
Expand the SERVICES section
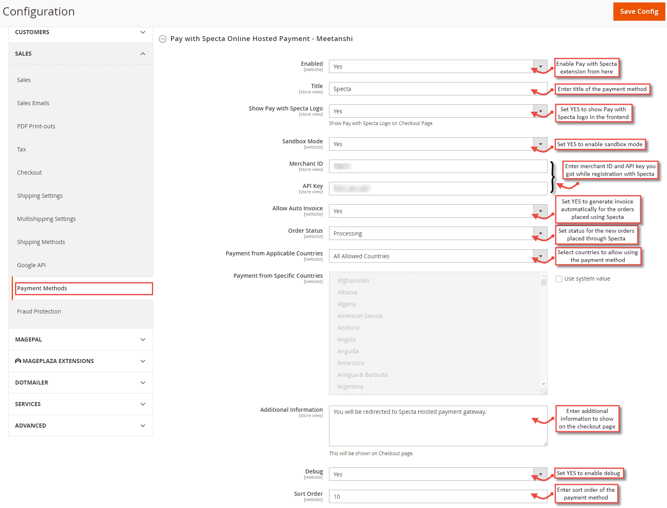coord(143,404)
